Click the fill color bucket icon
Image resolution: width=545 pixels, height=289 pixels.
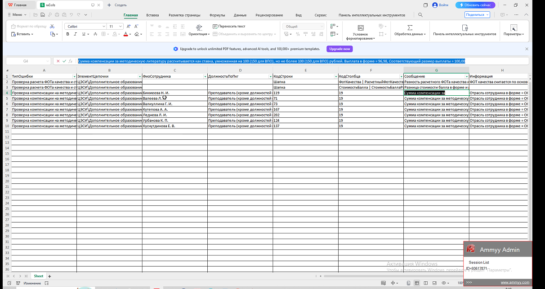115,34
